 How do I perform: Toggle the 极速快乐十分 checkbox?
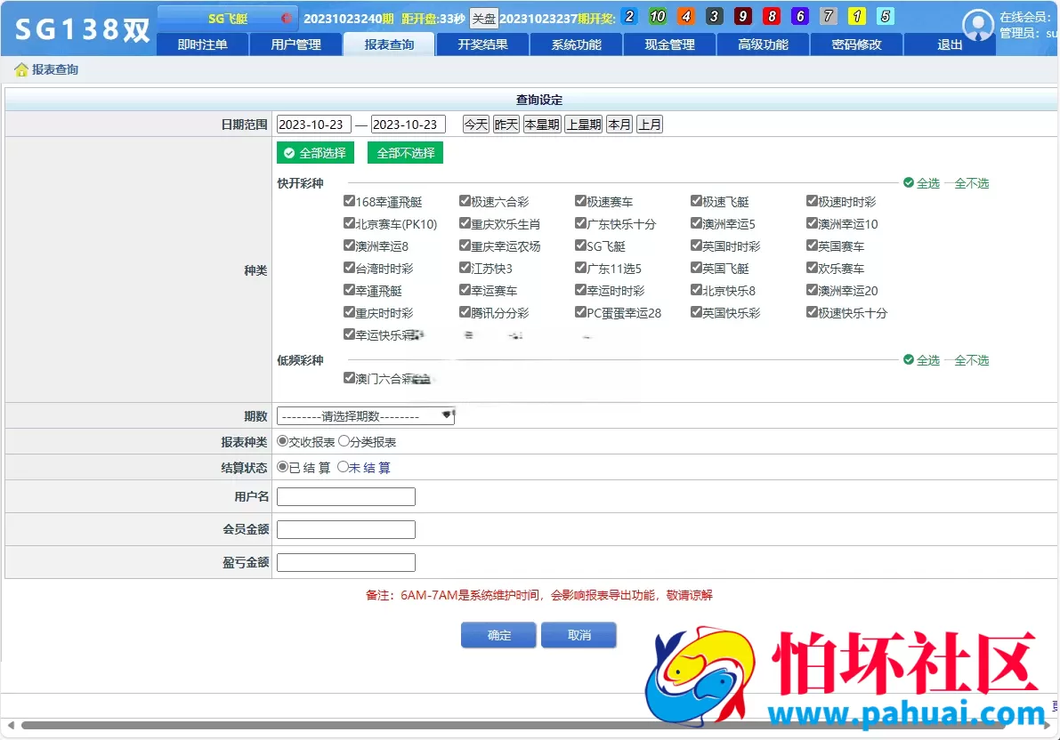pyautogui.click(x=812, y=312)
